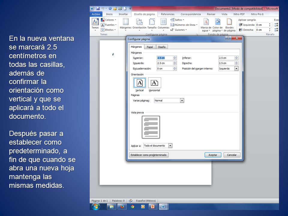Screen dimensions: 288x216
Task: Select the Márgenes tab in the dialog
Action: click(x=136, y=47)
